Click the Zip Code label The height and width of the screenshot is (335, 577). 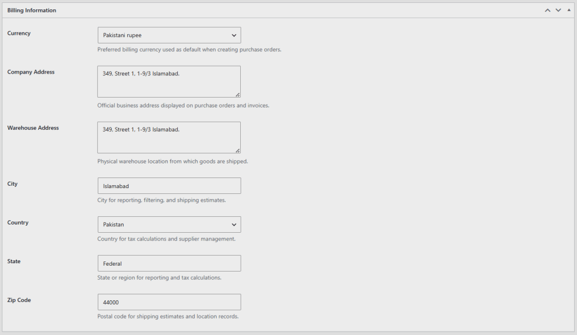click(x=19, y=300)
